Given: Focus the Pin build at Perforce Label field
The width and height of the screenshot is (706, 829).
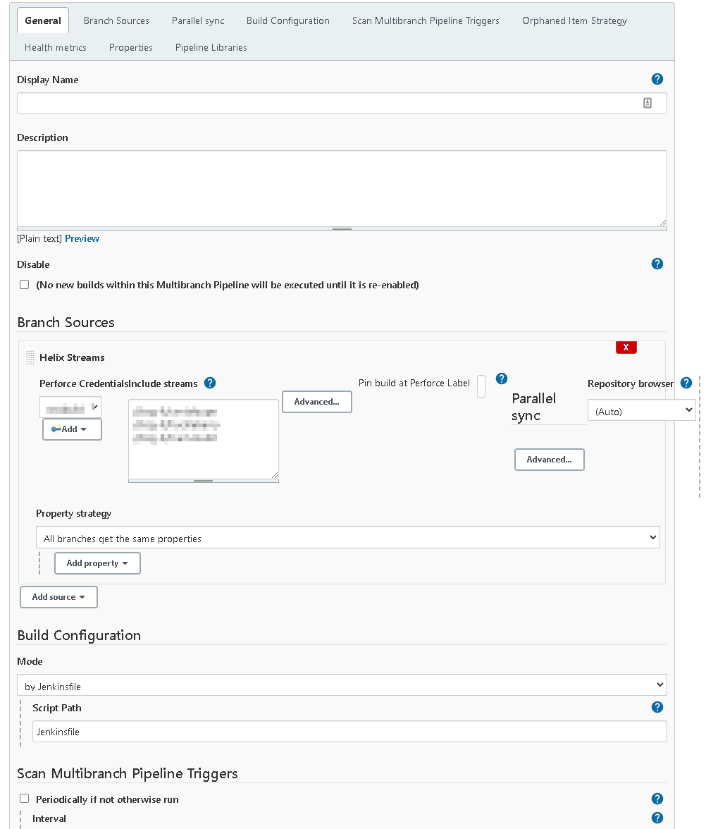Looking at the screenshot, I should pos(481,386).
